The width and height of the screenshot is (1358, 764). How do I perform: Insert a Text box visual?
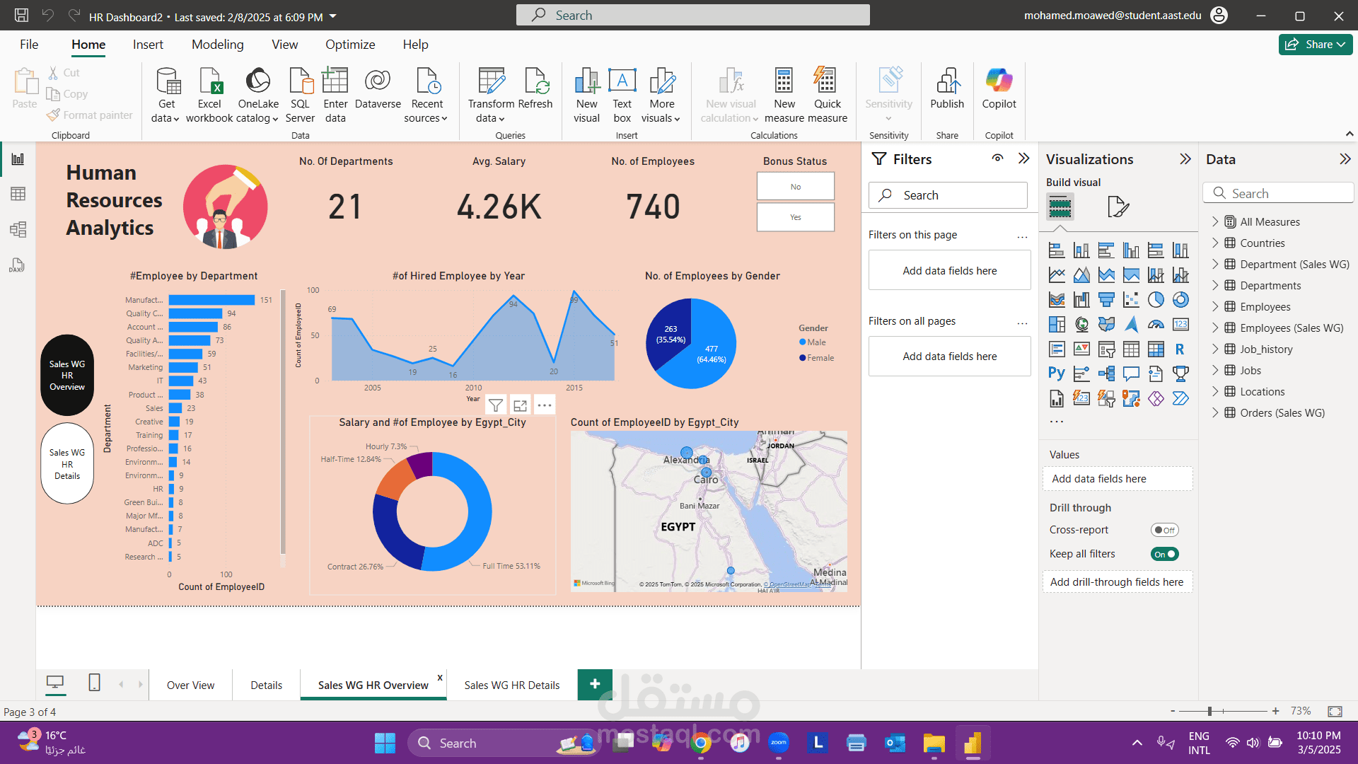[x=622, y=92]
